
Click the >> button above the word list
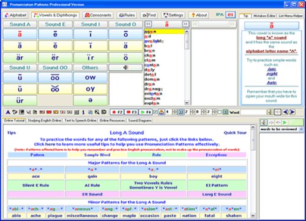(185, 24)
